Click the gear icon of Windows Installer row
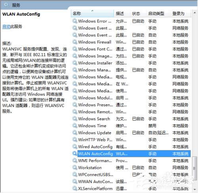 (75, 63)
